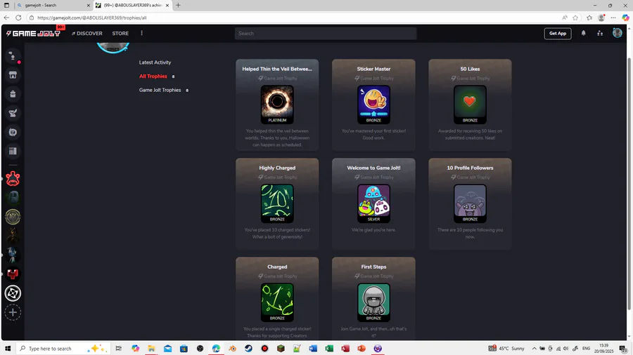Open Excel from the taskbar
Screen dimensions: 633x355
[329, 349]
